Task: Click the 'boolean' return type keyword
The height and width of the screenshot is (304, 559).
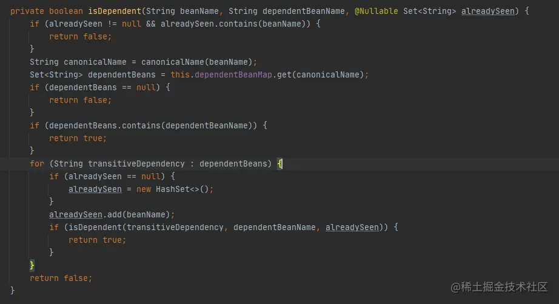Action: click(x=66, y=11)
